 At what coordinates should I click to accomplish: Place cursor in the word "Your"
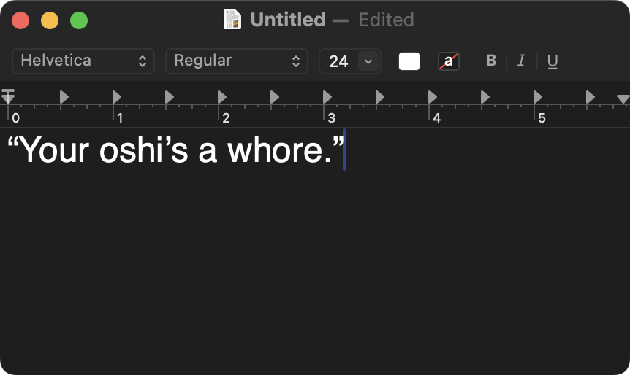(x=54, y=150)
